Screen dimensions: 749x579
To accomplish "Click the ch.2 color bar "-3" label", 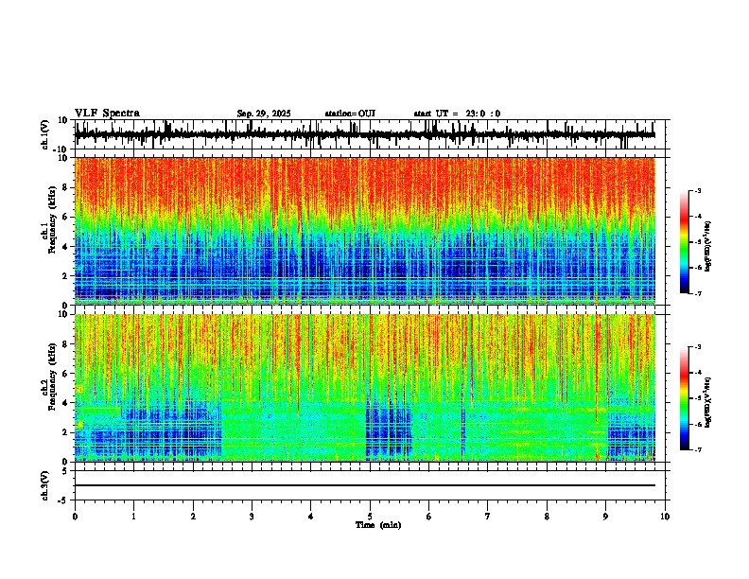I will point(698,347).
